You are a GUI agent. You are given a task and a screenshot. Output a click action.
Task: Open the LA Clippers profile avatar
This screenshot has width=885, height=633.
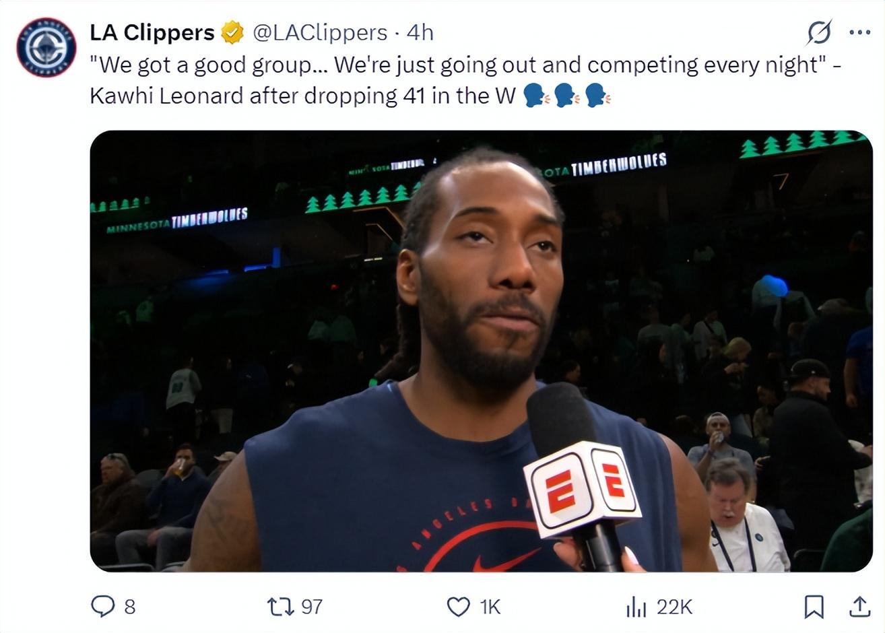46,48
